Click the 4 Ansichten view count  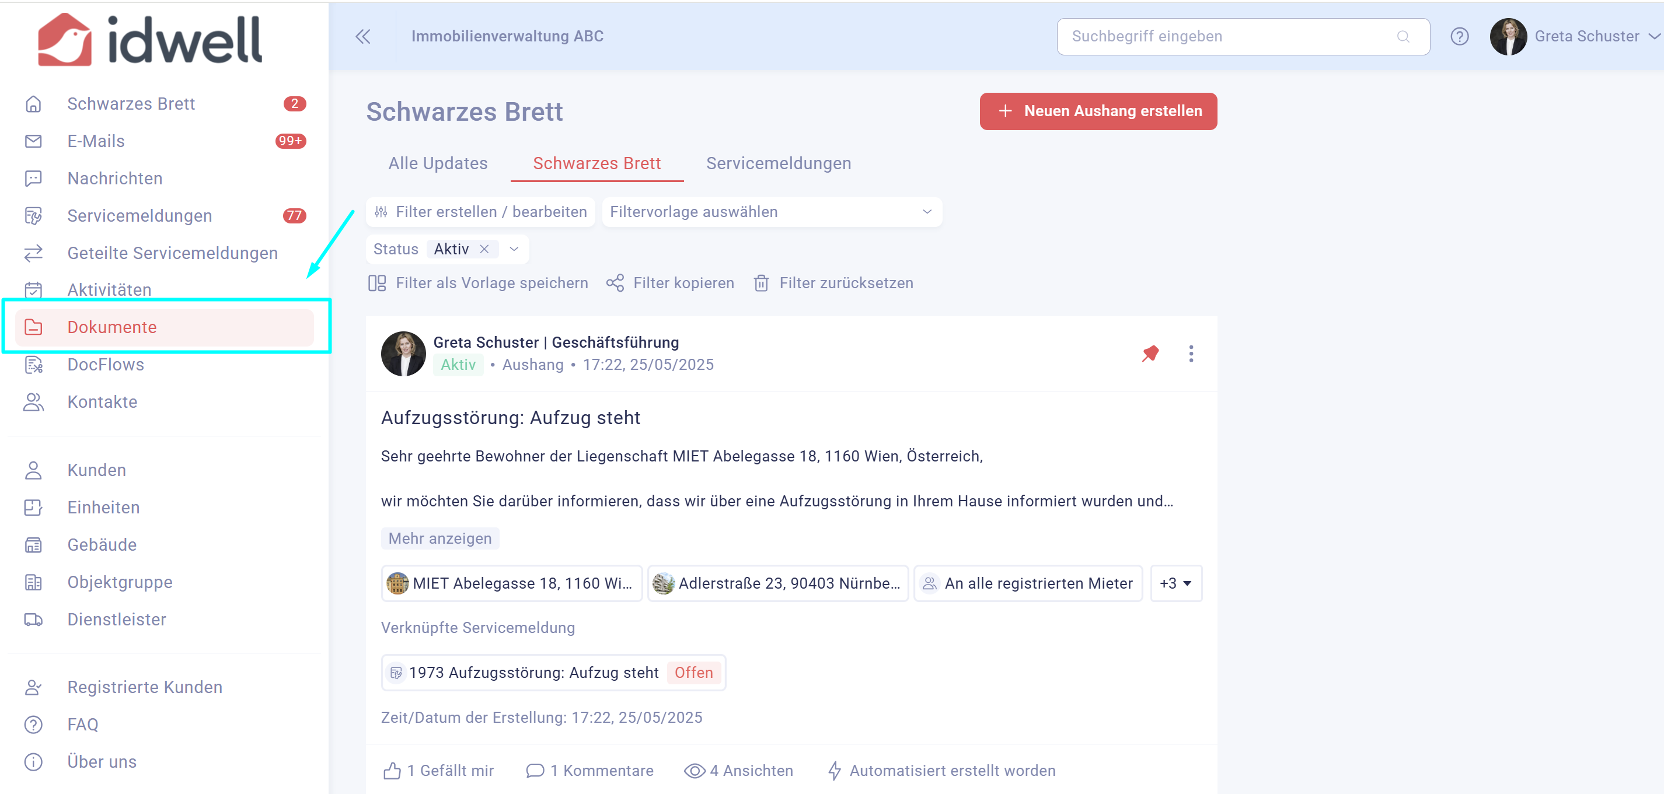click(738, 770)
